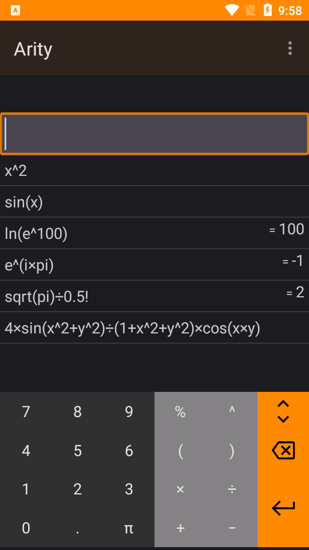Tap the no-SIM status icon
Image resolution: width=309 pixels, height=550 pixels.
tap(251, 10)
